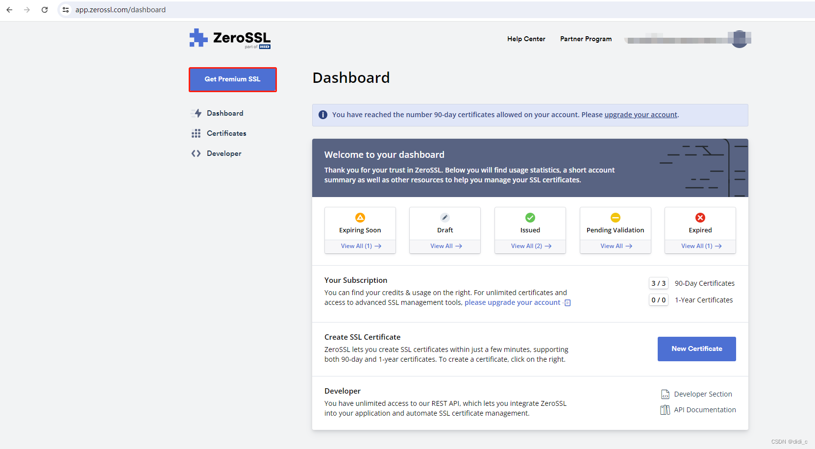Open the Developer Section link
This screenshot has width=815, height=449.
coord(703,394)
